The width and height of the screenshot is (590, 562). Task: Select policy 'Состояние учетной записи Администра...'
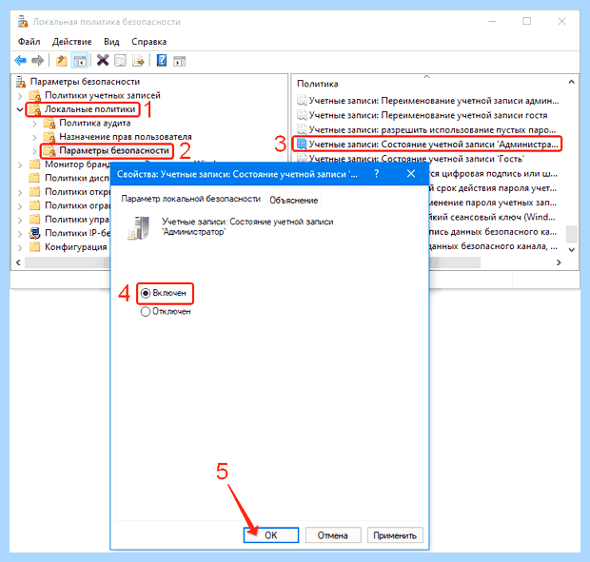tap(427, 145)
